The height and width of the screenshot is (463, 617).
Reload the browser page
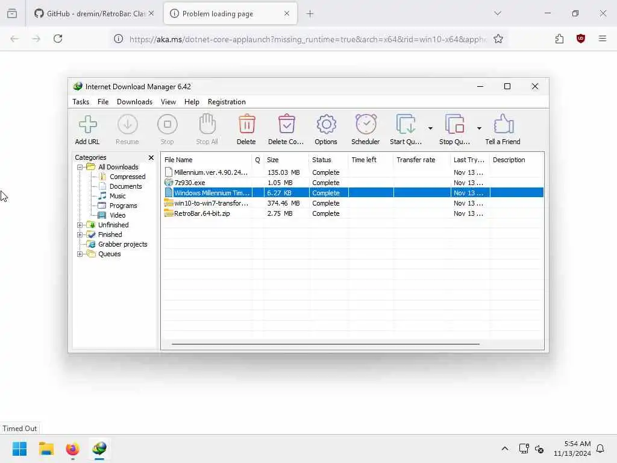click(x=58, y=39)
